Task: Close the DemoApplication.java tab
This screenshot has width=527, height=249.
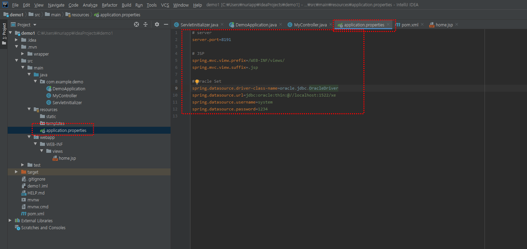Action: coord(280,25)
